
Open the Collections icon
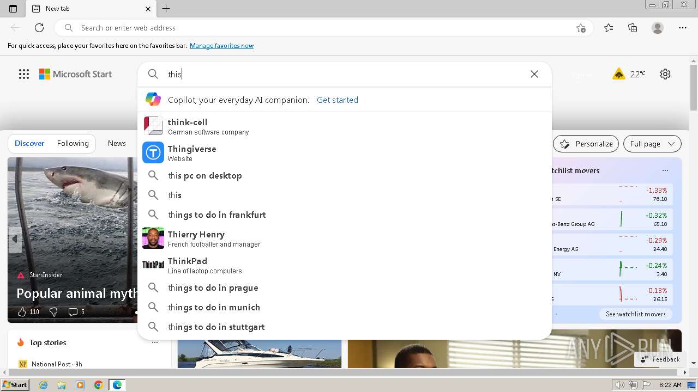pyautogui.click(x=633, y=28)
